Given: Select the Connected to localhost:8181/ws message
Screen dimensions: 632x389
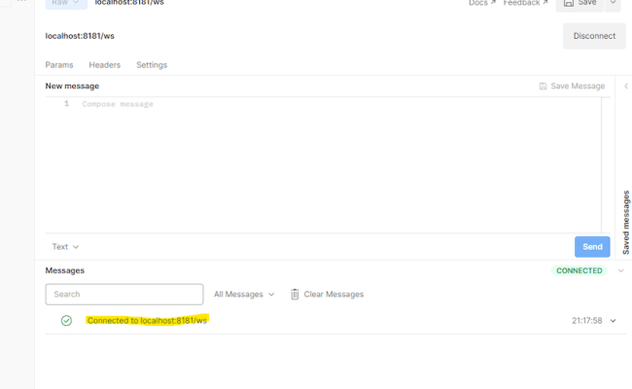Looking at the screenshot, I should tap(147, 321).
